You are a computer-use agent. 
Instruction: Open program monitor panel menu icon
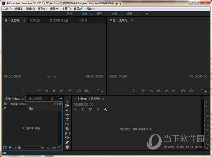tap(132, 21)
